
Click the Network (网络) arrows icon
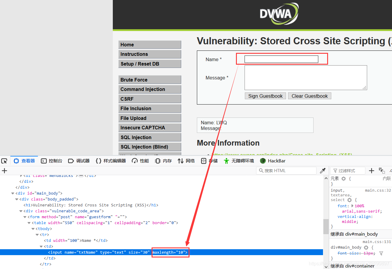pyautogui.click(x=181, y=161)
